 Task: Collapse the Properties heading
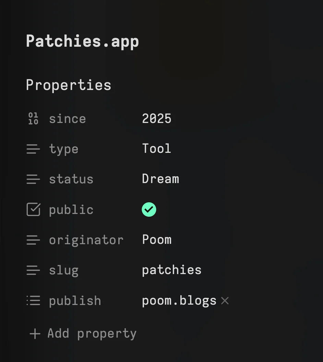click(x=69, y=85)
